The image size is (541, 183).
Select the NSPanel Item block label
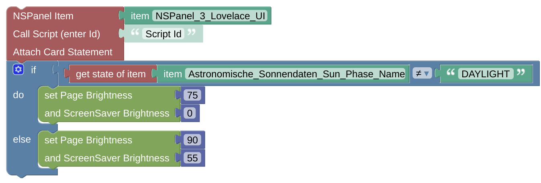tap(43, 16)
